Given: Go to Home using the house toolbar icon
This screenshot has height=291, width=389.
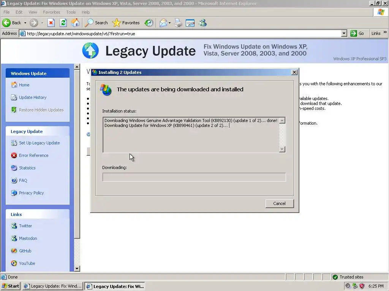Looking at the screenshot, I should (75, 23).
